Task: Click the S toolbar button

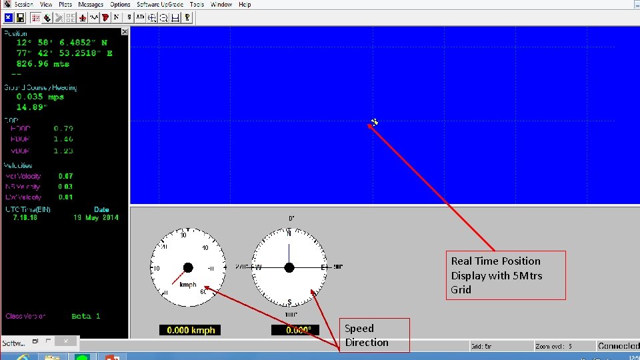Action: [129, 17]
